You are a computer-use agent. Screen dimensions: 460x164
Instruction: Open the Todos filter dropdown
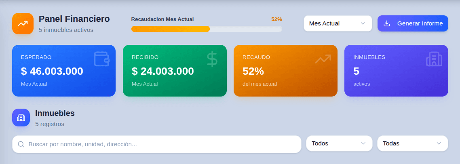click(339, 143)
